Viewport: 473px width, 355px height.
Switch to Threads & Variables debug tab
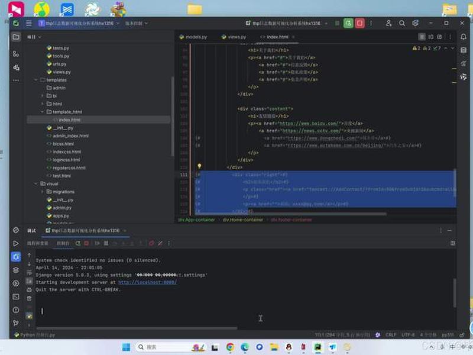pos(37,243)
